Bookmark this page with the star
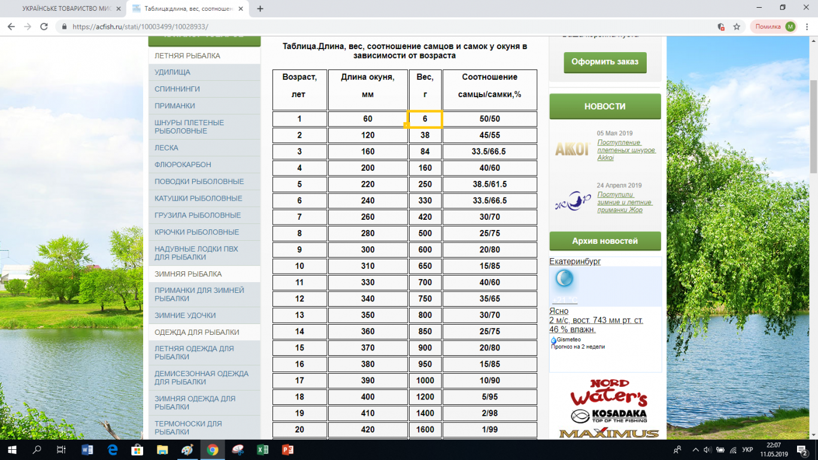Viewport: 818px width, 460px height. pos(737,26)
